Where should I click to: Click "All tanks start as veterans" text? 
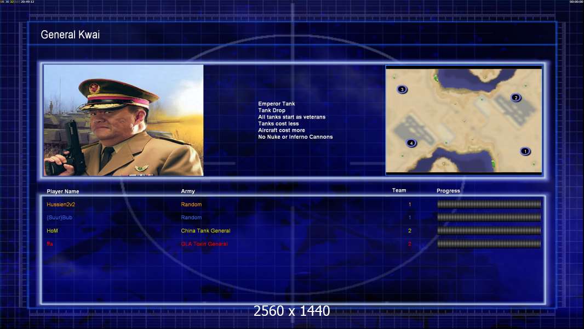pos(291,117)
